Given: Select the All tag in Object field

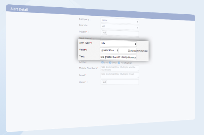Looking at the screenshot, I should 104,33.
